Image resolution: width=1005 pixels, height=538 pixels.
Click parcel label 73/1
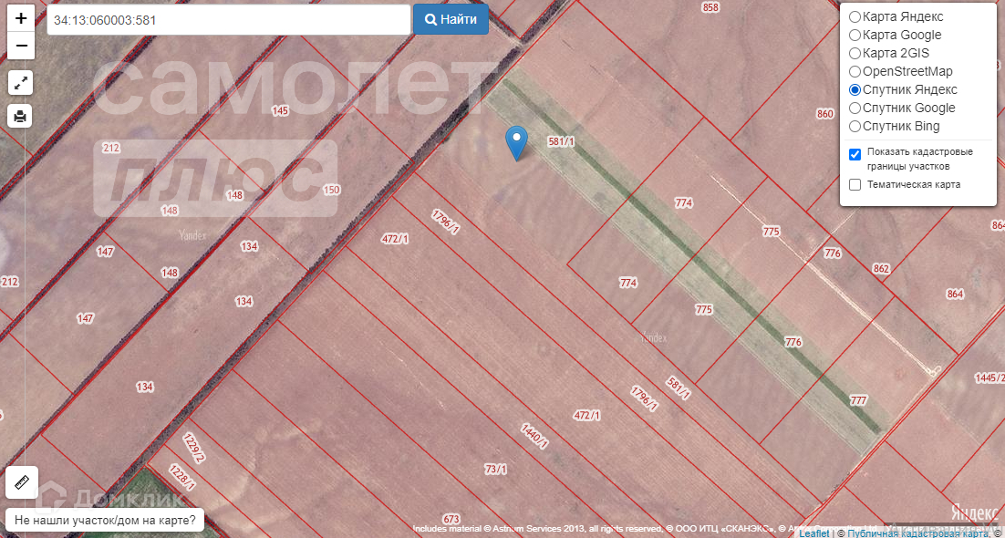click(x=495, y=470)
